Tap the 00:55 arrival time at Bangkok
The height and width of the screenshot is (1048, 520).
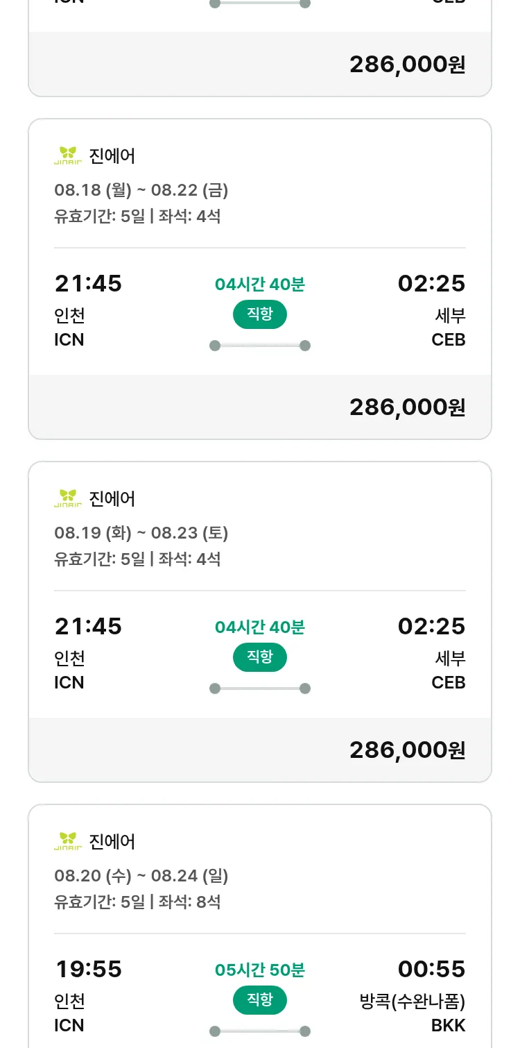point(431,969)
